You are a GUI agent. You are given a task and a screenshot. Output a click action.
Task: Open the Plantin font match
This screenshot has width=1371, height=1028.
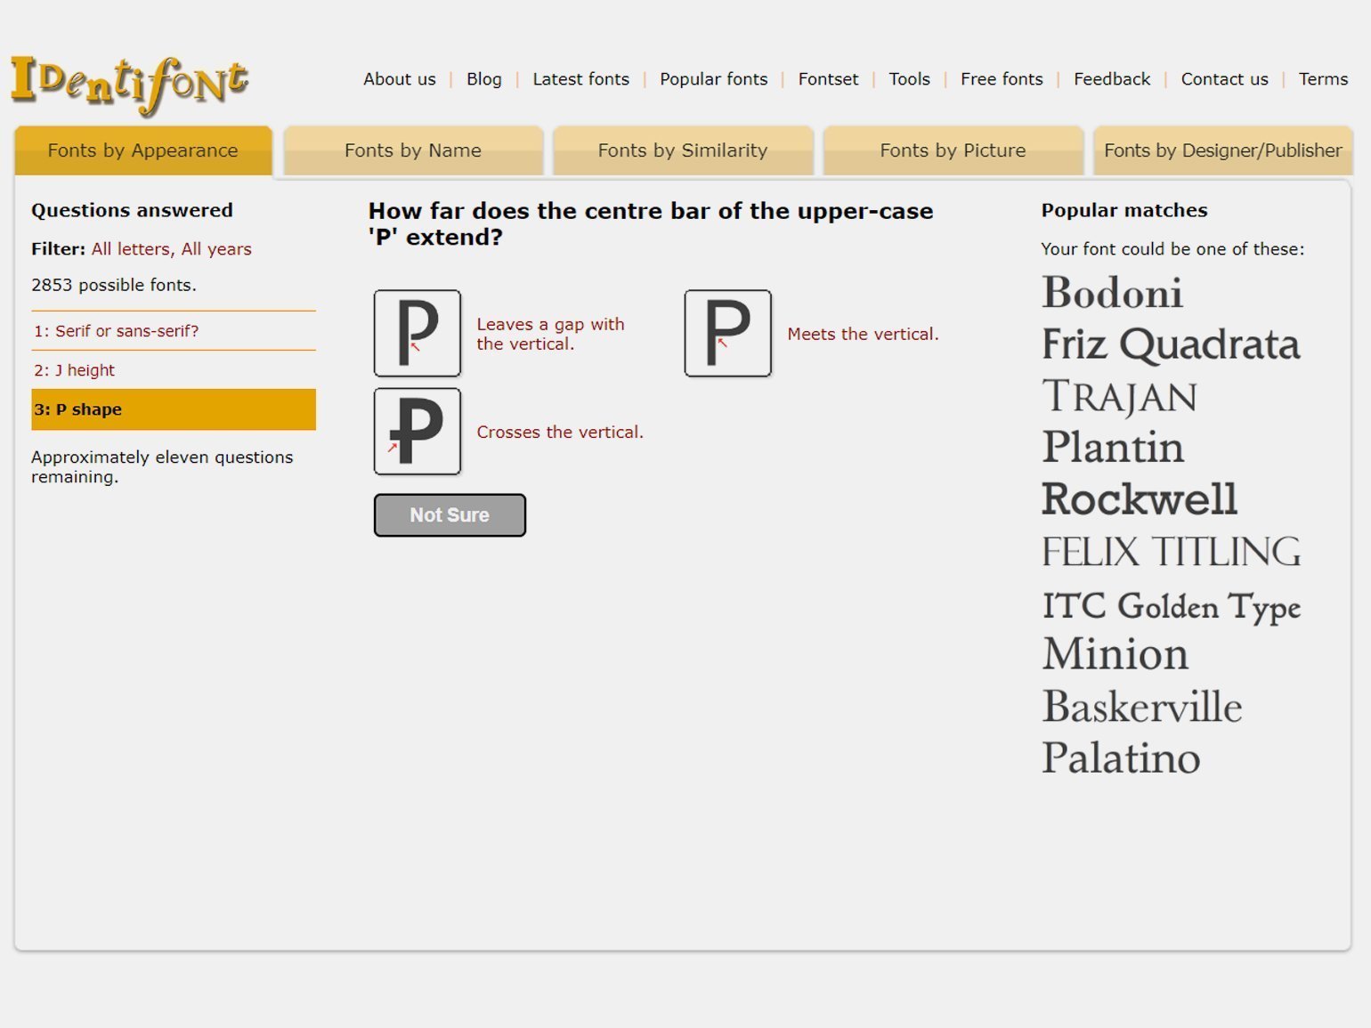pos(1113,447)
